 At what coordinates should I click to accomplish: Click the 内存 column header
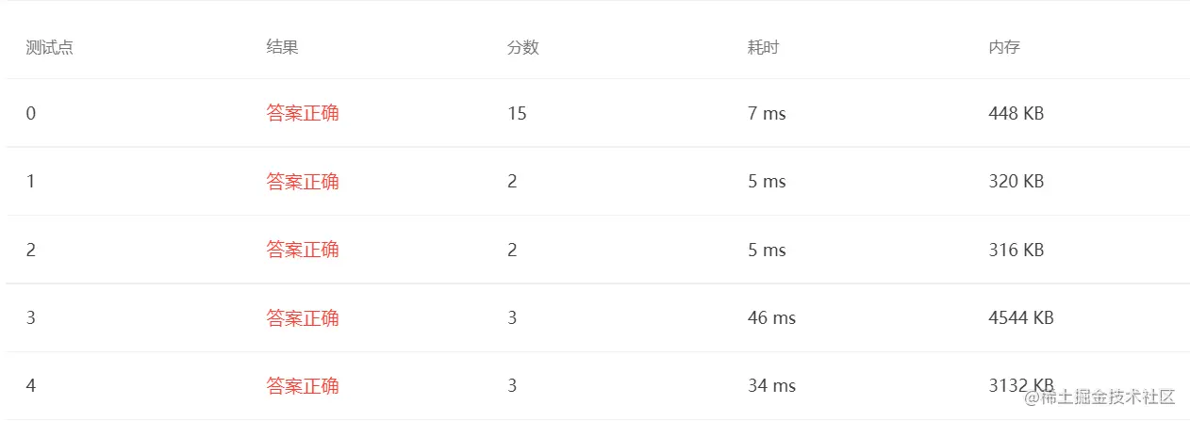tap(1004, 47)
